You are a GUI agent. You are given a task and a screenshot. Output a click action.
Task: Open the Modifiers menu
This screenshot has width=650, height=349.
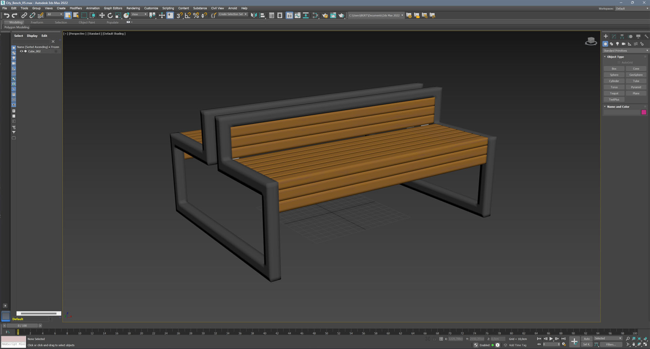pyautogui.click(x=76, y=8)
